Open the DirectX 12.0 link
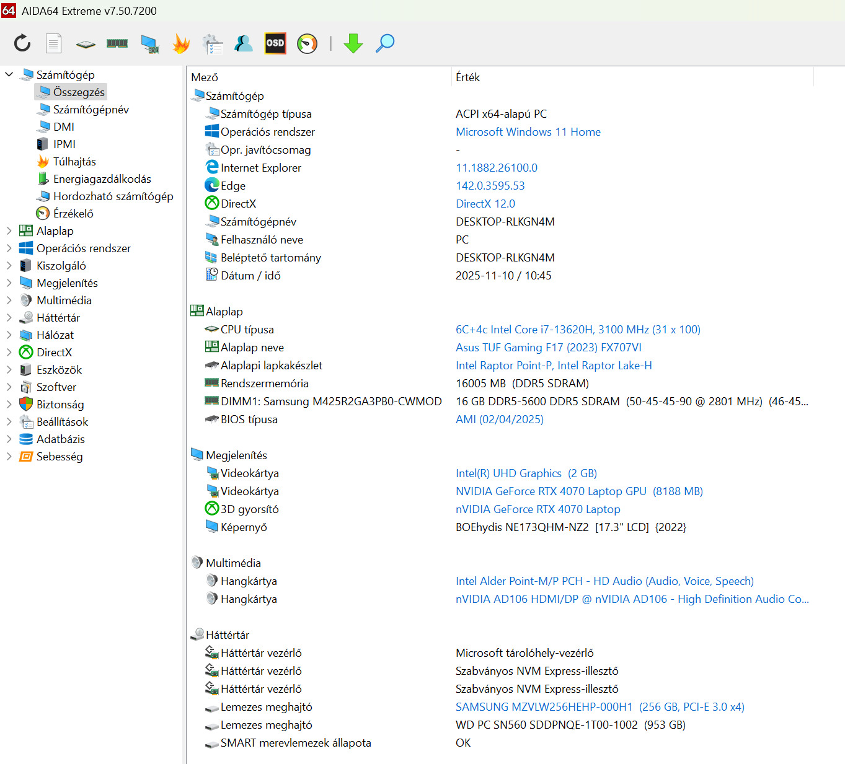This screenshot has width=845, height=764. [x=485, y=203]
